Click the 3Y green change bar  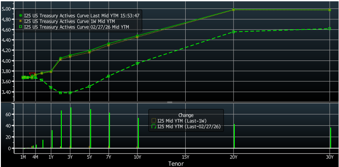[x=71, y=128]
